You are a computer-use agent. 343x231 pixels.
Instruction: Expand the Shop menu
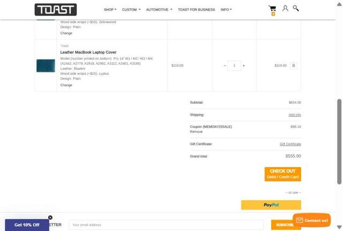(110, 10)
